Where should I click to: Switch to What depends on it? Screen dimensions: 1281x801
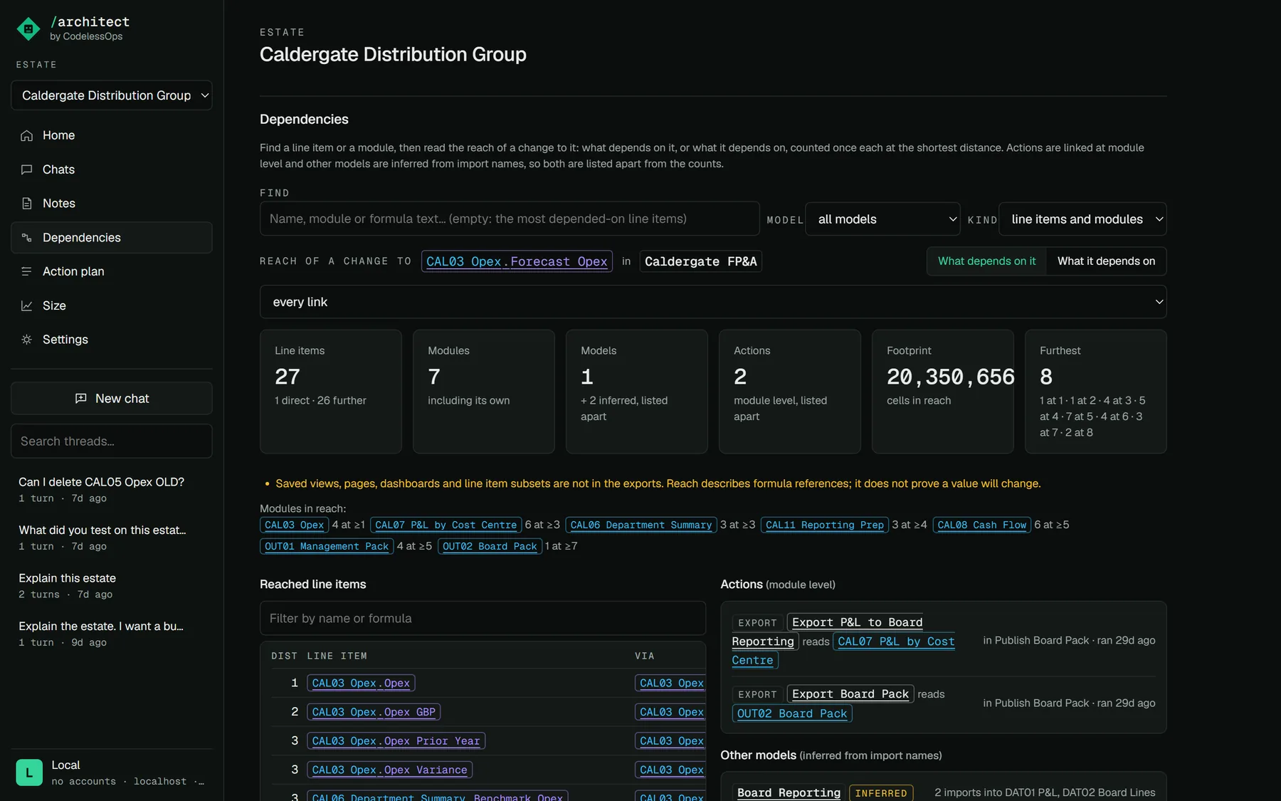pos(986,261)
